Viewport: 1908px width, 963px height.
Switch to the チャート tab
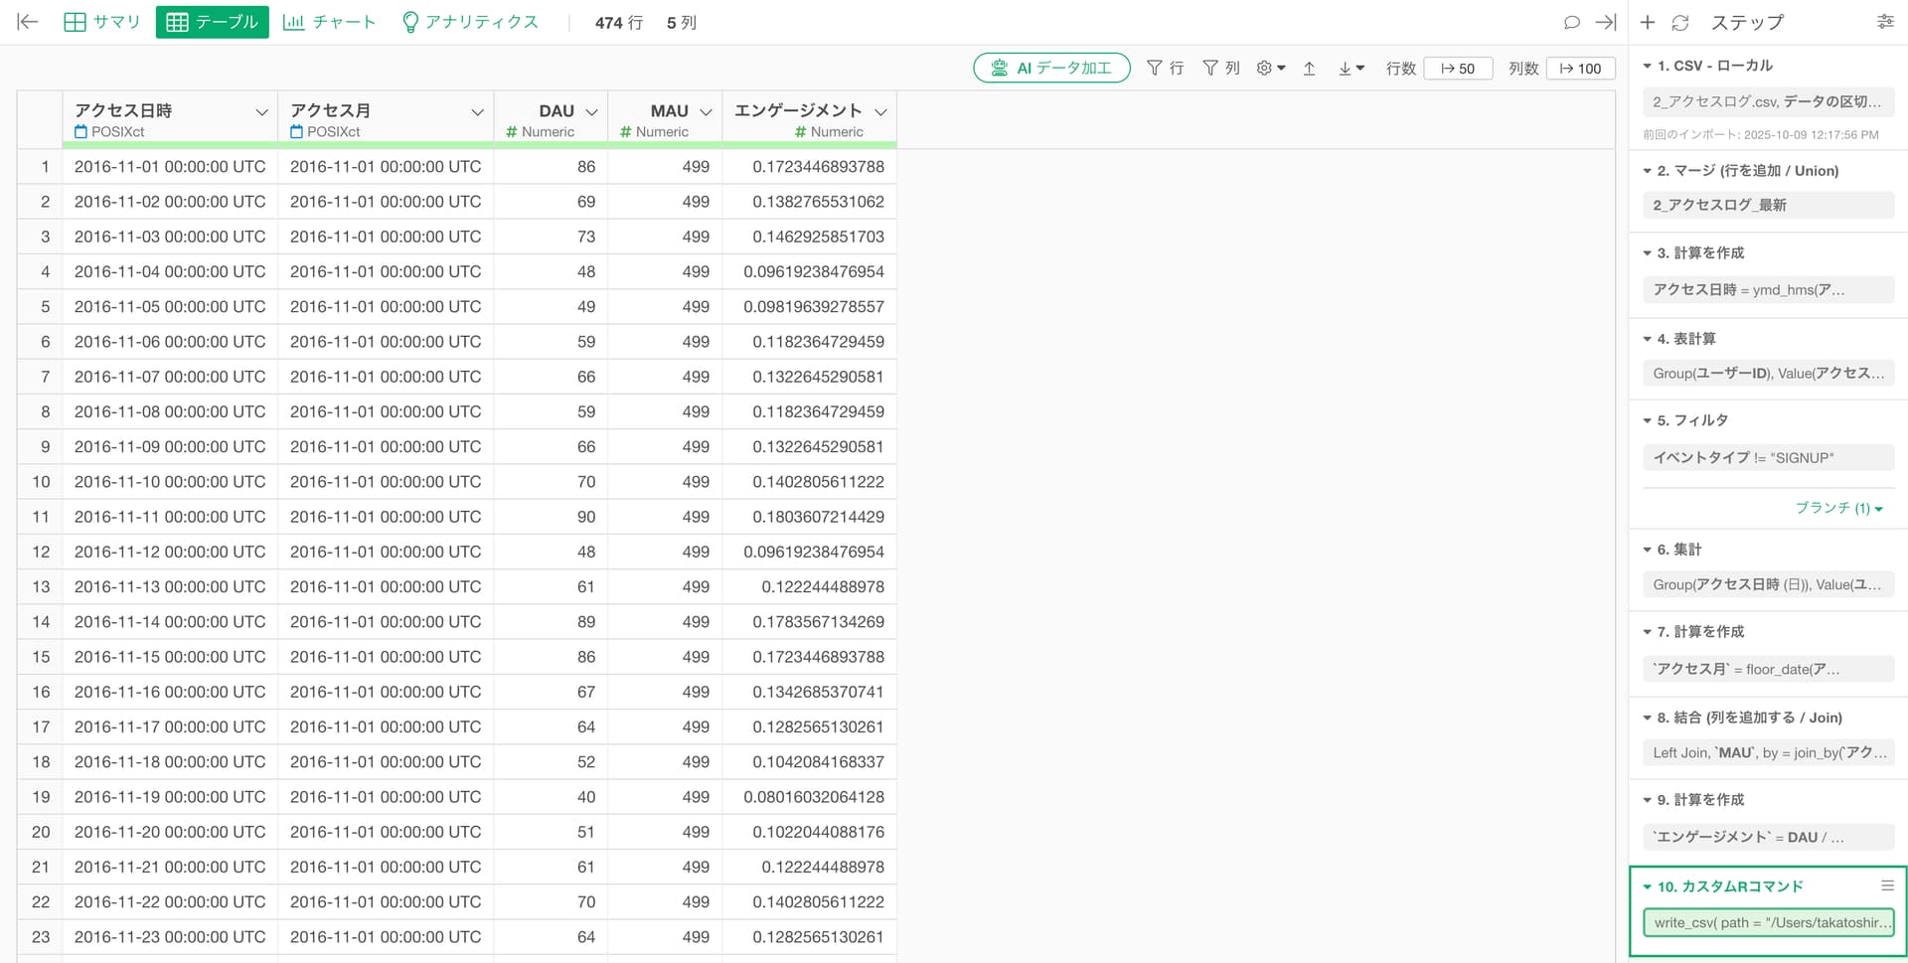[x=329, y=22]
